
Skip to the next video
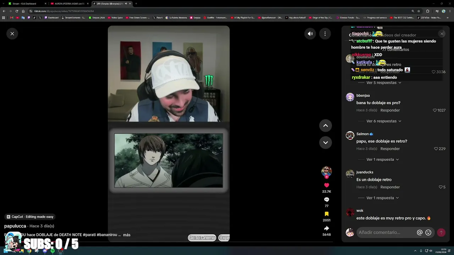click(x=325, y=142)
